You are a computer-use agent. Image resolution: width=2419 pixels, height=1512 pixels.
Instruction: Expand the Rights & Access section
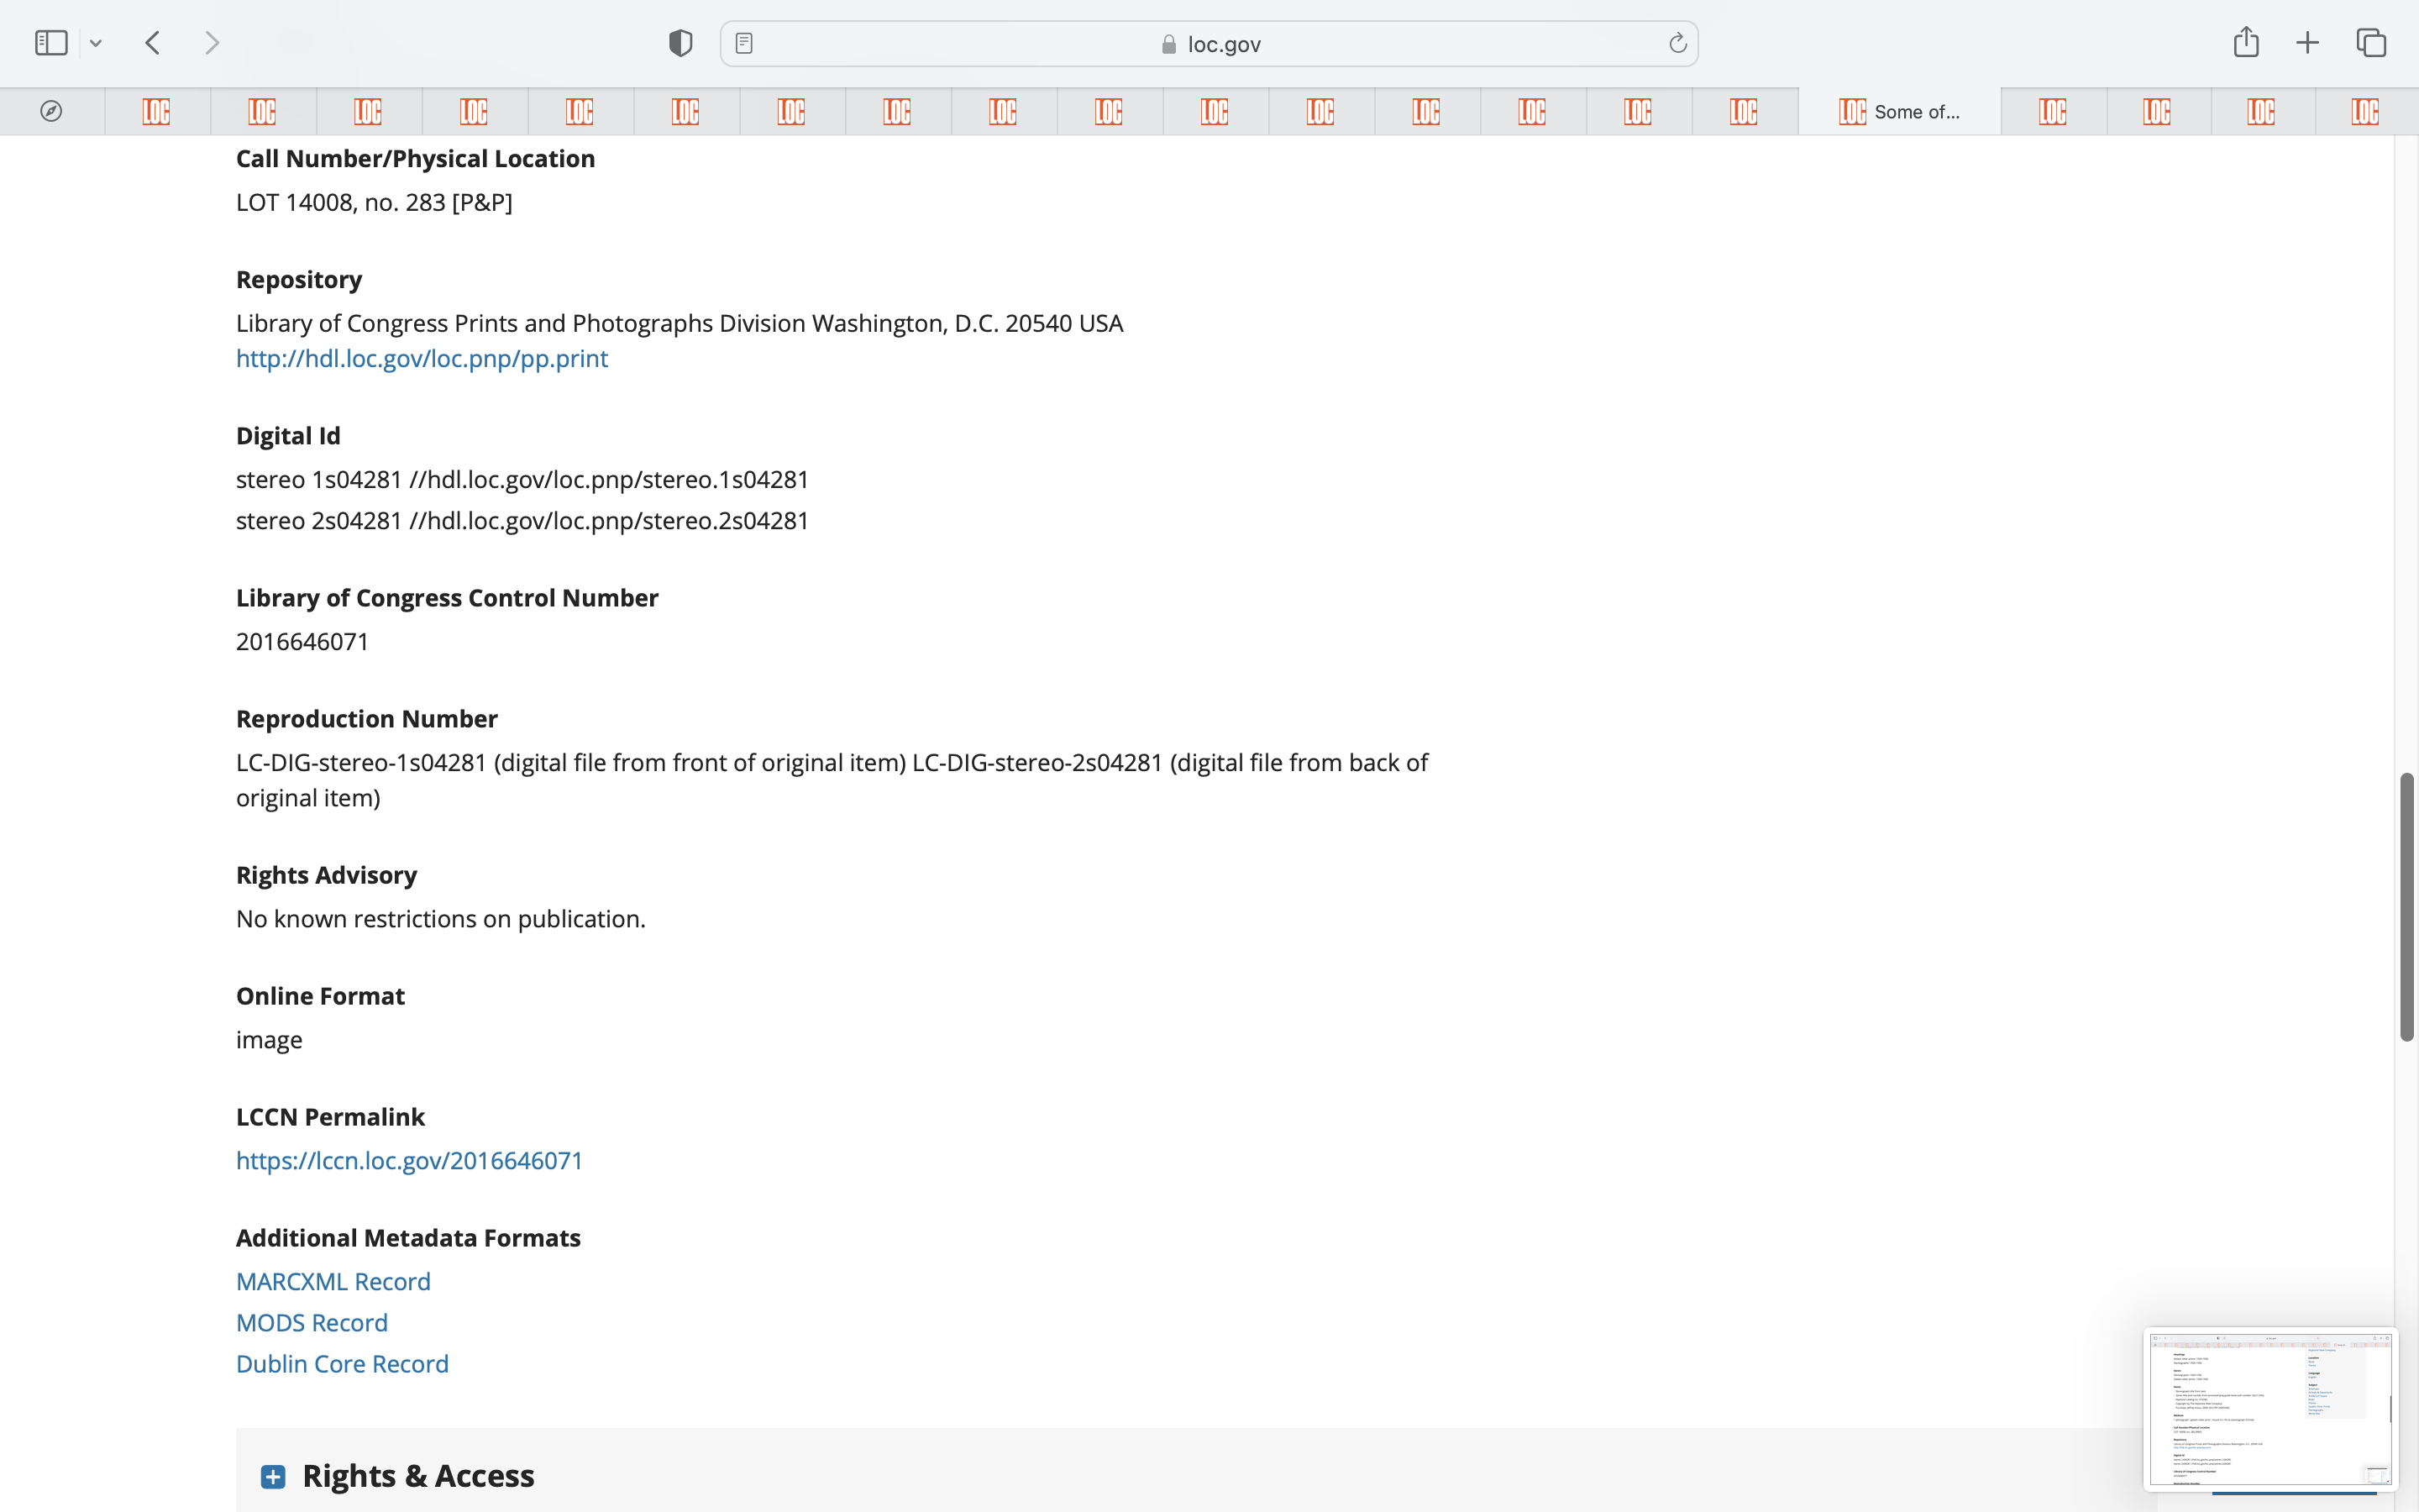point(273,1476)
